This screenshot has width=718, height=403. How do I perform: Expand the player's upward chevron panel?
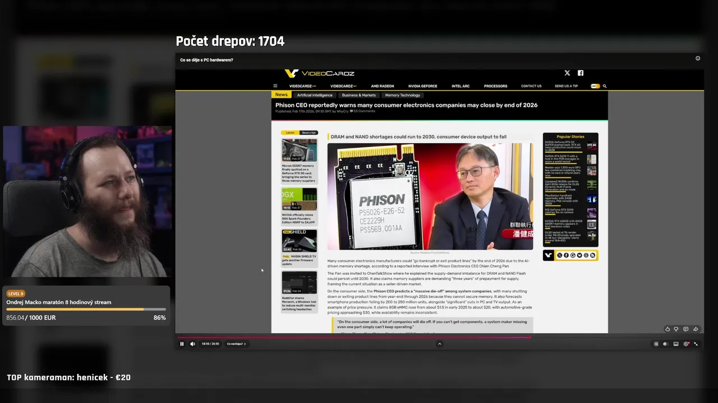(x=439, y=344)
